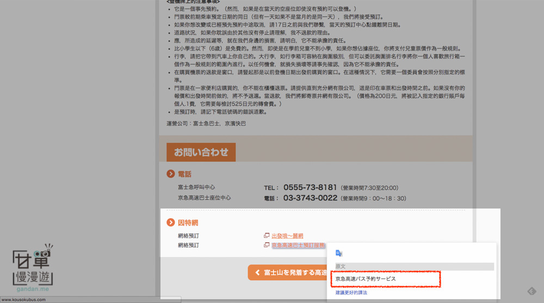Click the grey diamond extension icon

[532, 291]
